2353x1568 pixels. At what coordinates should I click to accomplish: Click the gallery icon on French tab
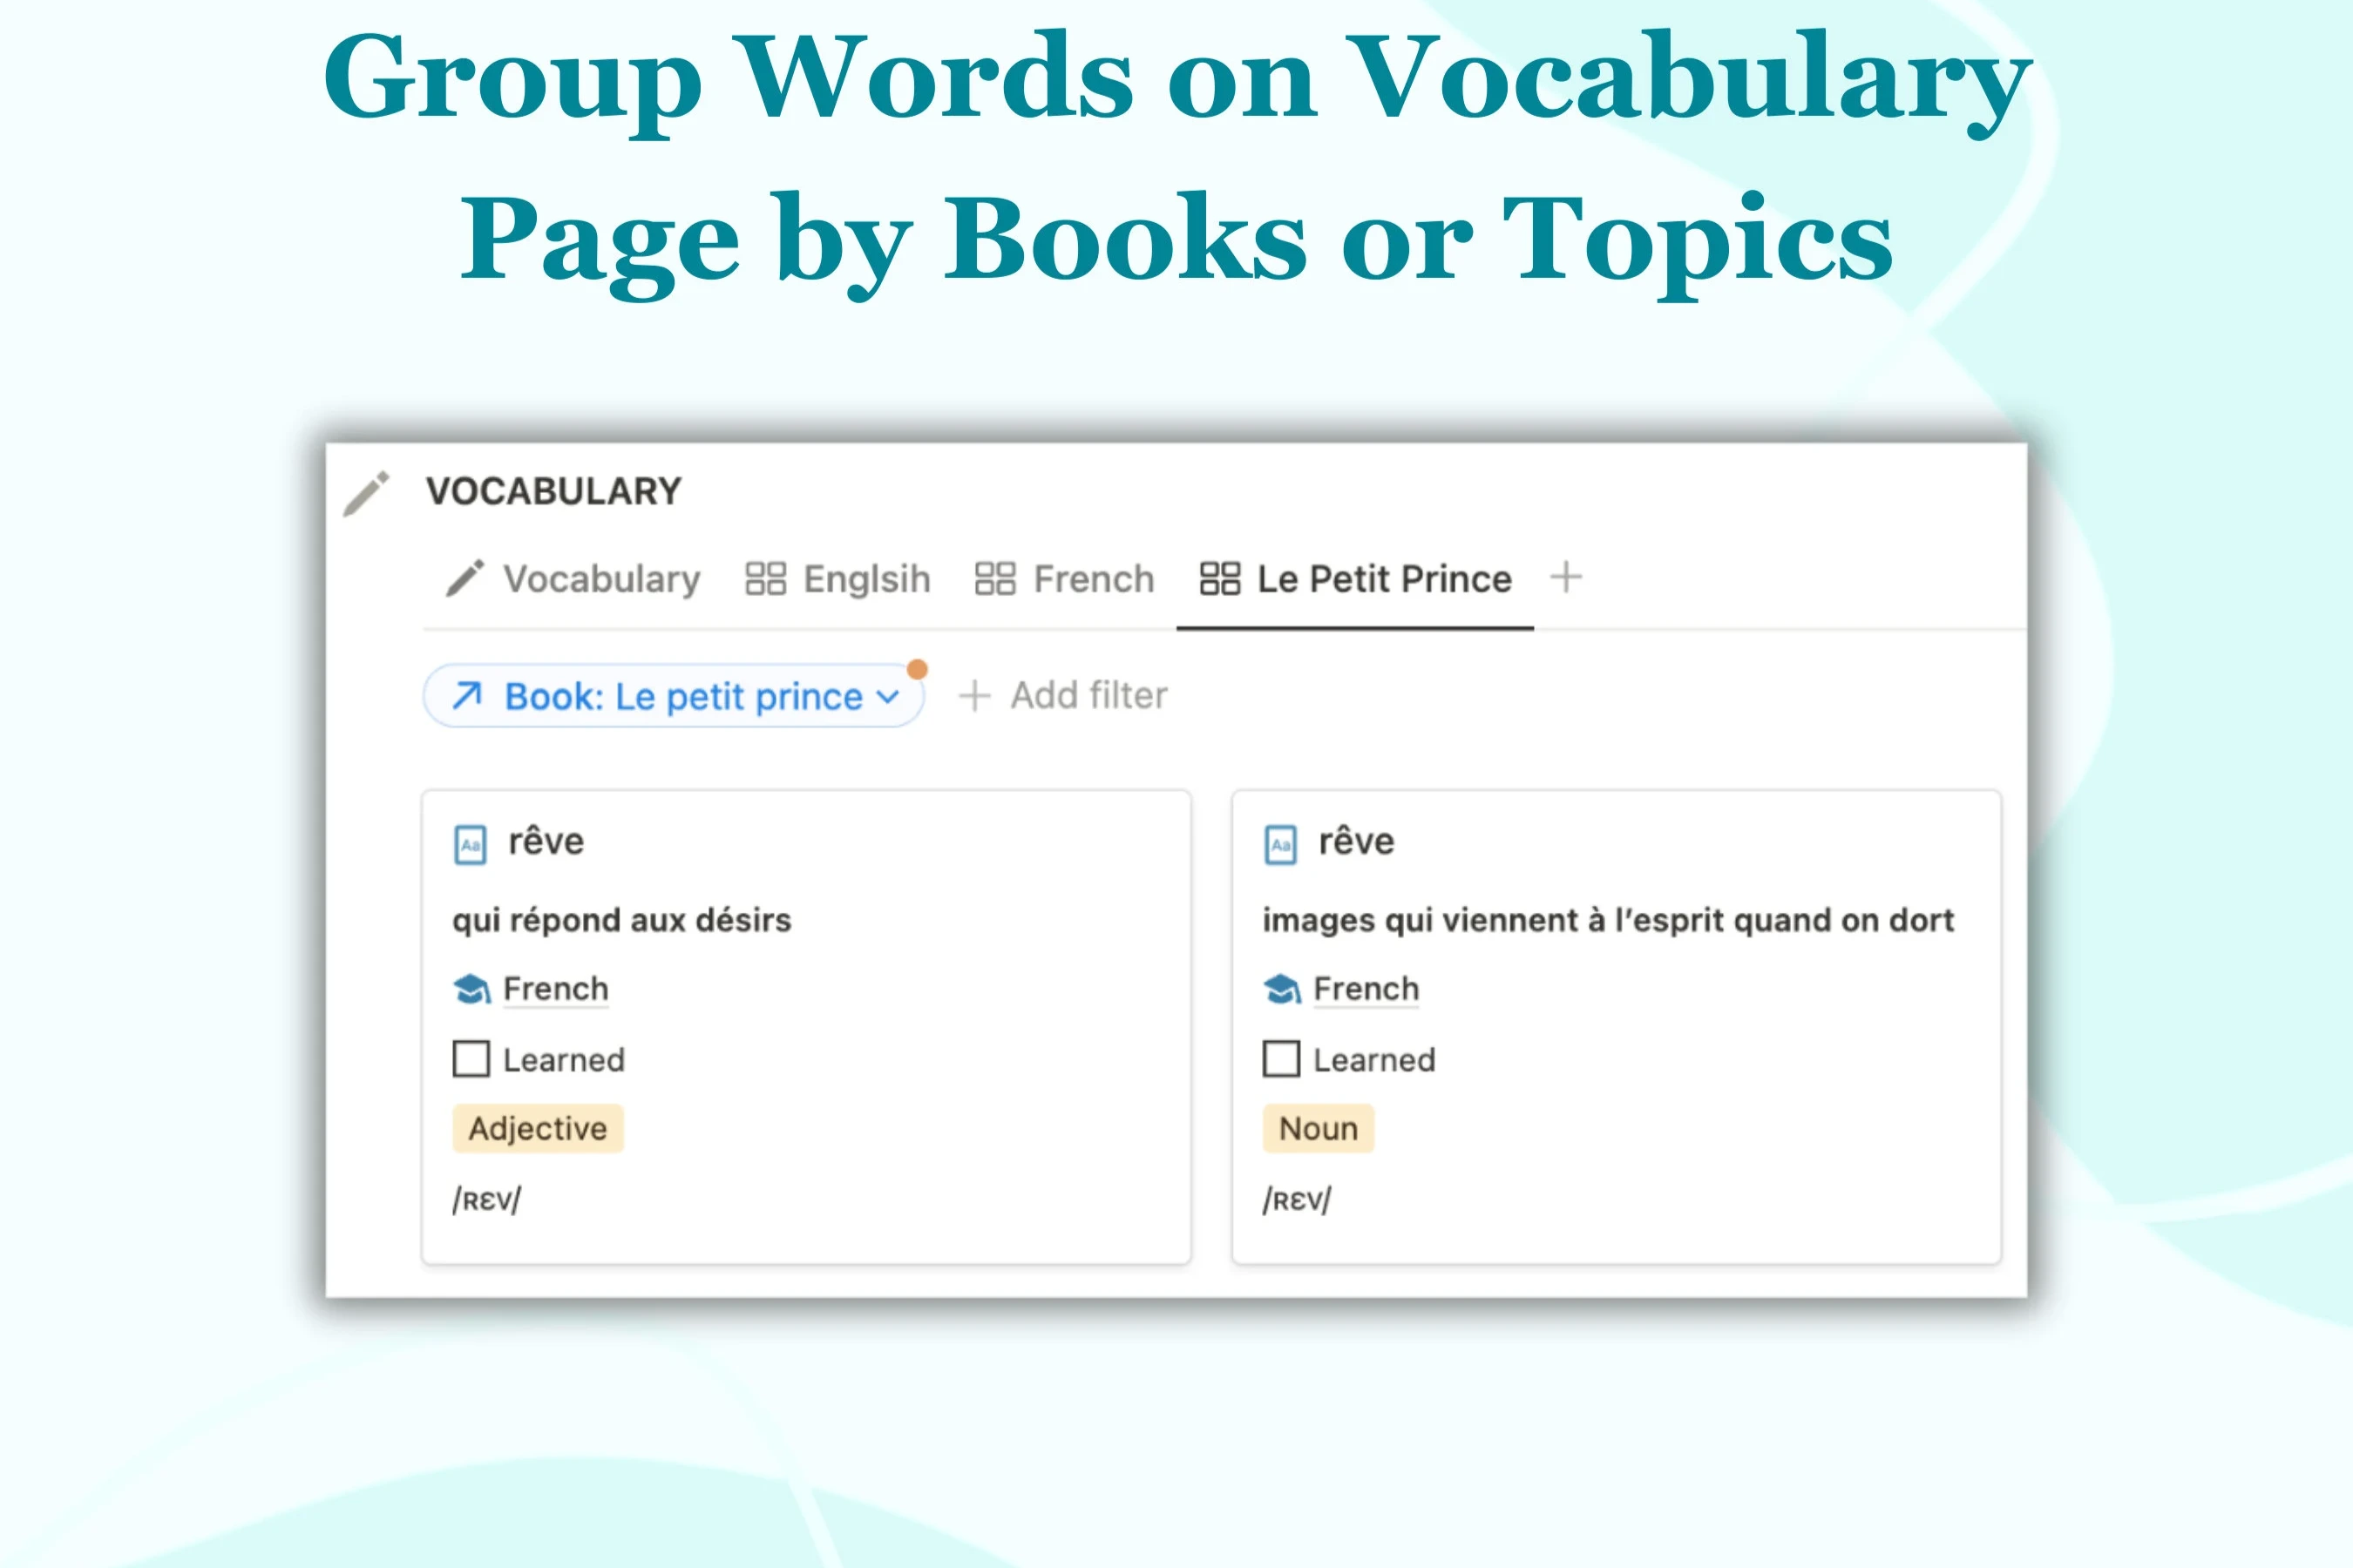click(x=994, y=578)
